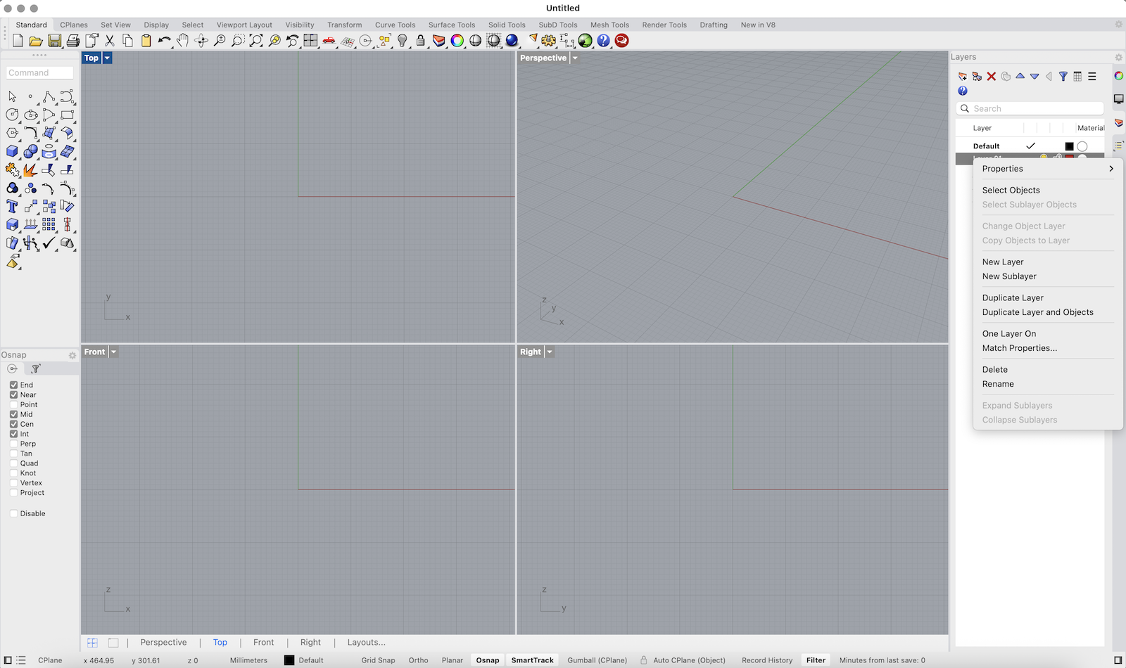Choose Select Objects from context menu

click(1011, 190)
